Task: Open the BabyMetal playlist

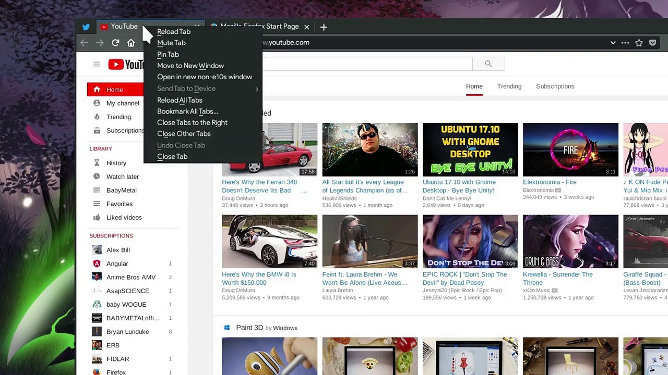Action: click(122, 190)
